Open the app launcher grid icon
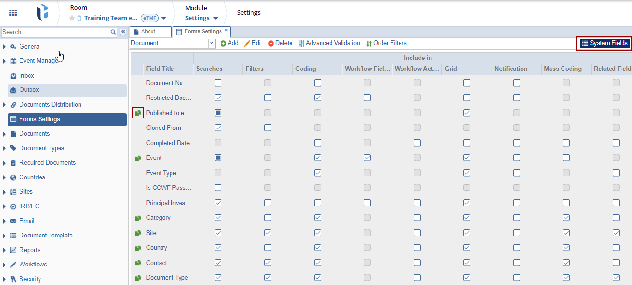 coord(13,13)
